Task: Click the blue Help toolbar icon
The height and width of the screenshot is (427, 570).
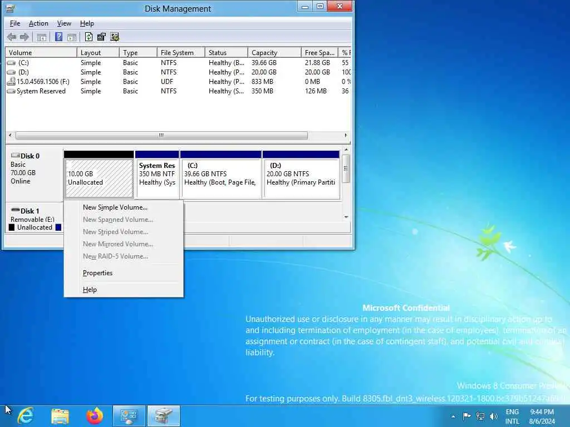Action: 58,37
